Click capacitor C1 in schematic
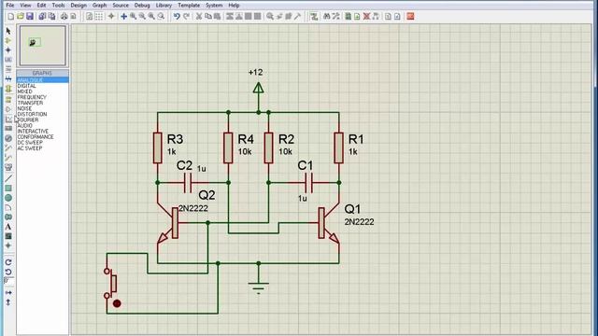 pos(309,183)
